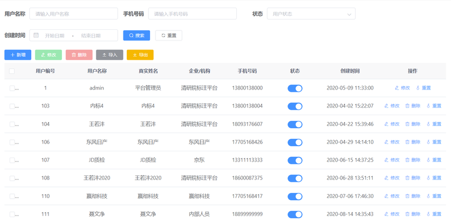Tick the checkbox for user 104
This screenshot has height=220, width=451.
pos(12,124)
